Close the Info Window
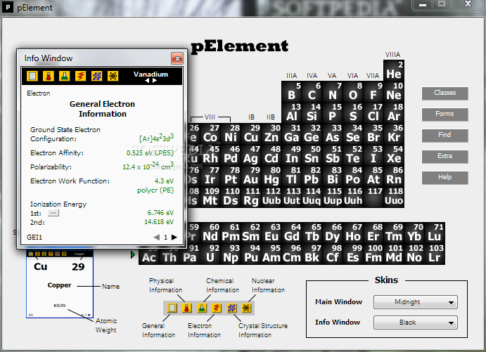 click(177, 58)
